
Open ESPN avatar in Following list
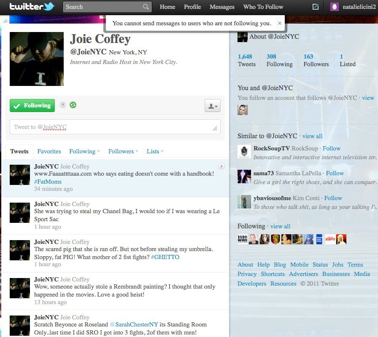point(330,239)
